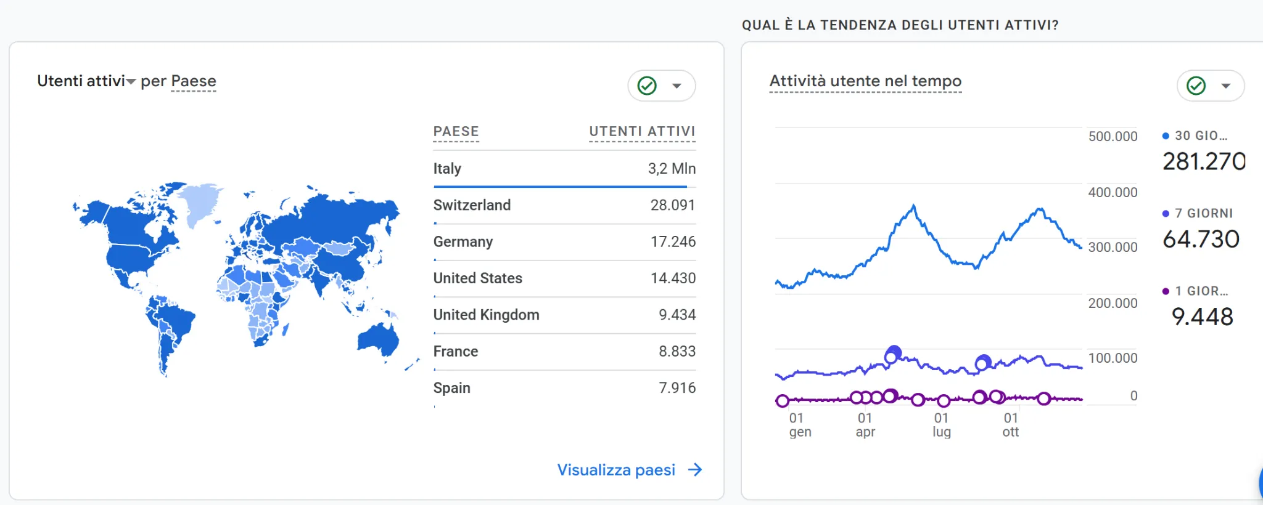
Task: Click Paese dimension selector in title
Action: click(x=194, y=81)
